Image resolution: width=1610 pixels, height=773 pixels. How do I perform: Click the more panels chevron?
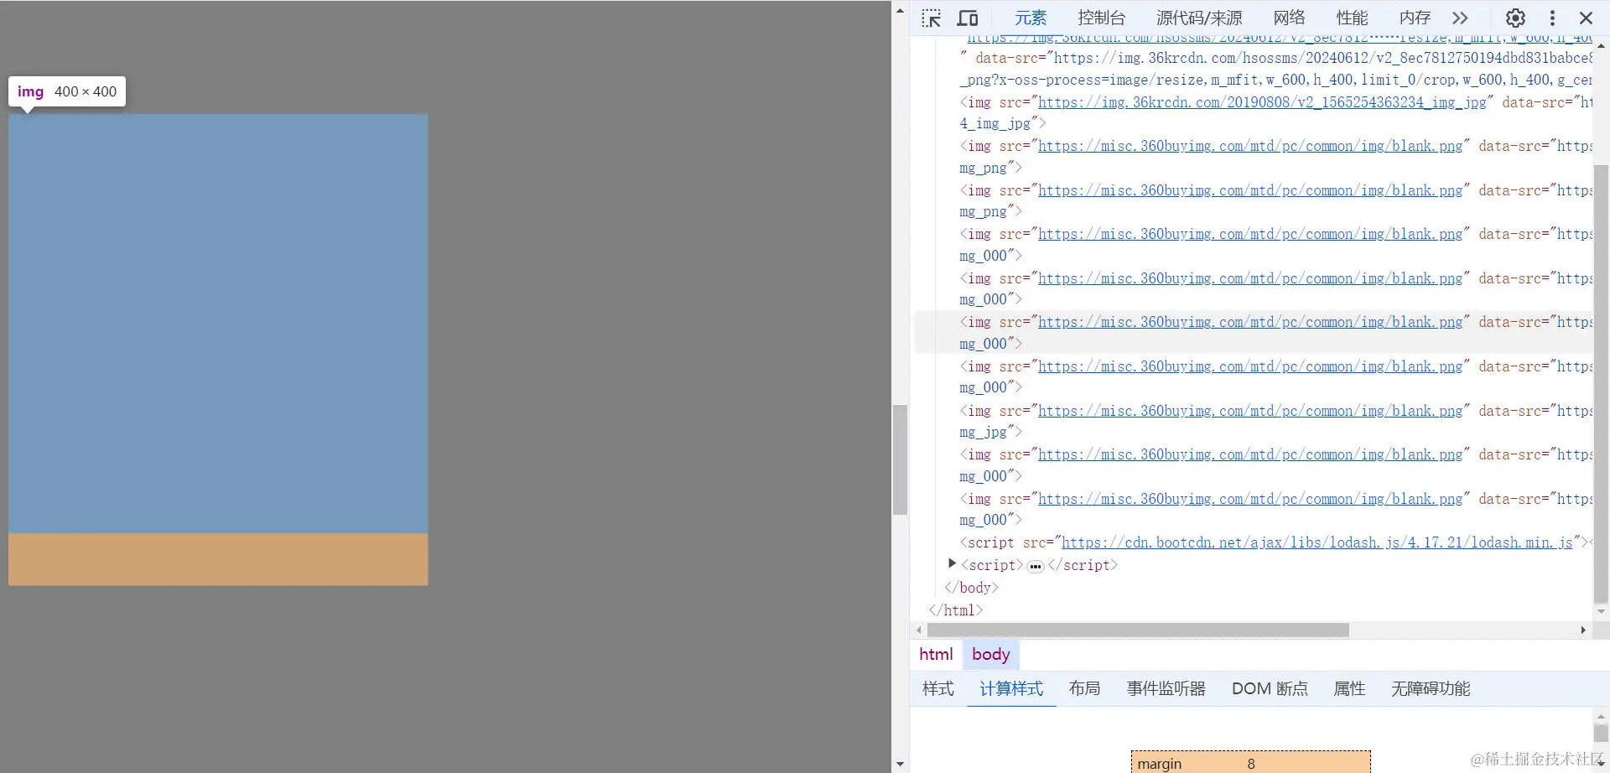pos(1461,18)
